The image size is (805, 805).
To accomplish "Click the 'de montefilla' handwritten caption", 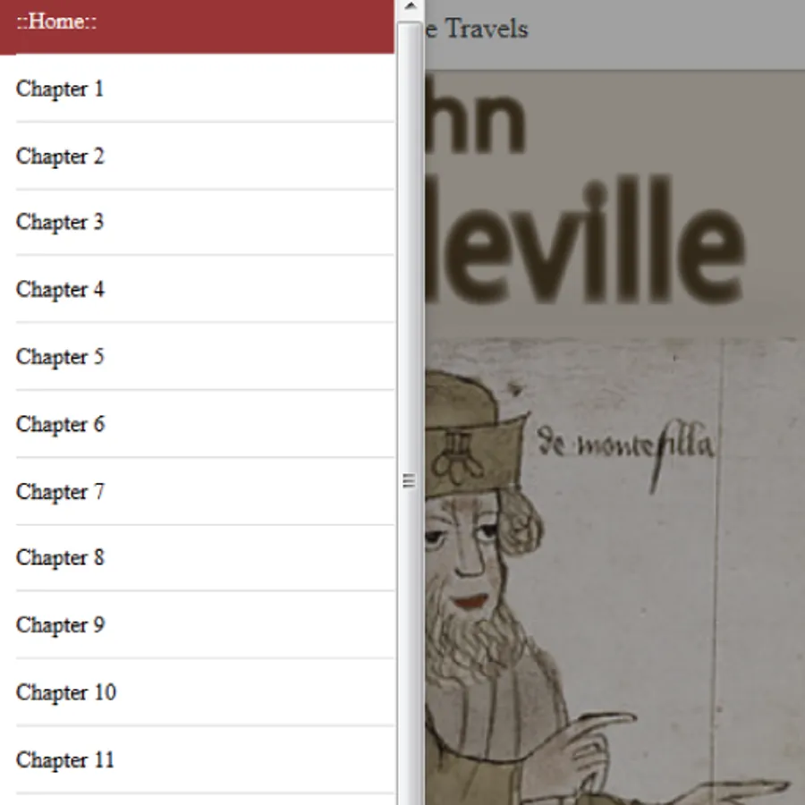I will pyautogui.click(x=625, y=448).
